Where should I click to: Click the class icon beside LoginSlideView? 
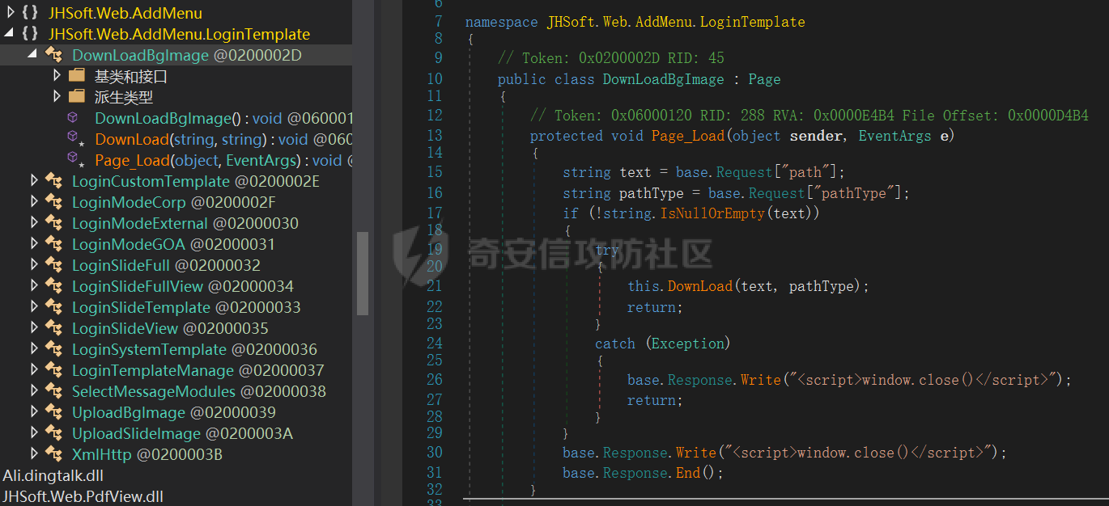tap(54, 328)
